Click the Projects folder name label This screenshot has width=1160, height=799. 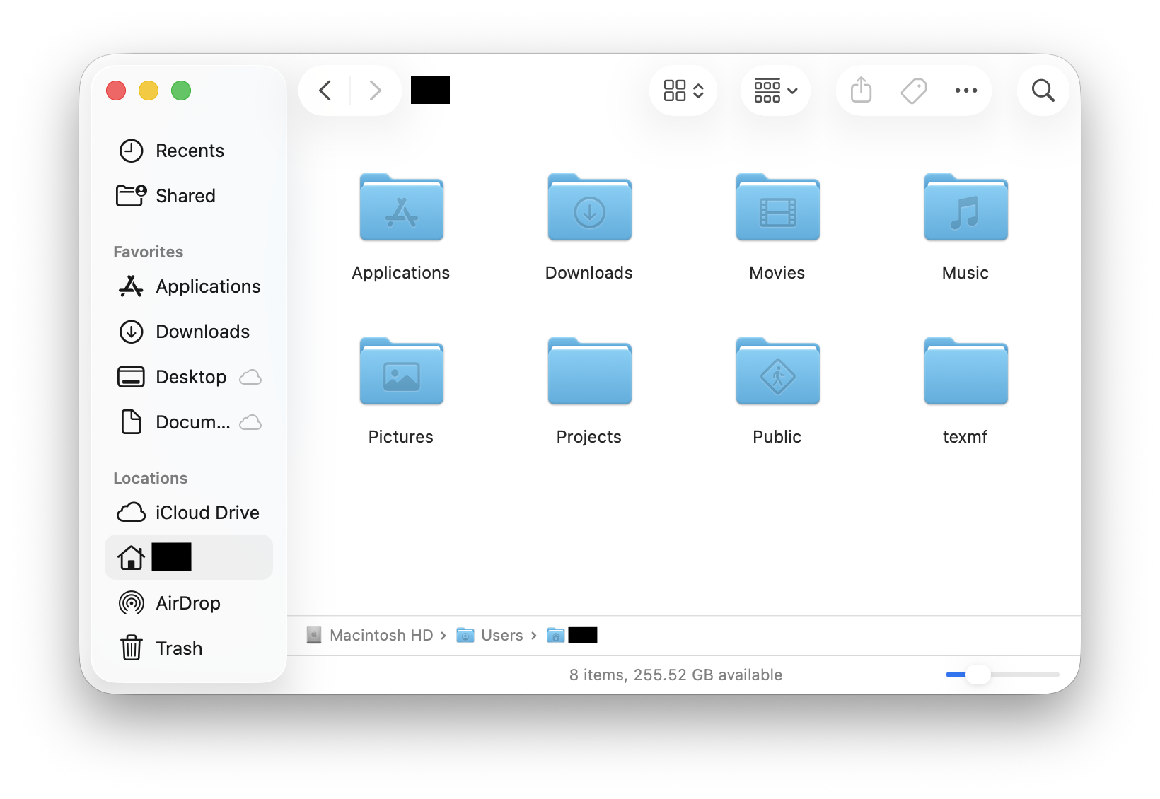coord(589,437)
